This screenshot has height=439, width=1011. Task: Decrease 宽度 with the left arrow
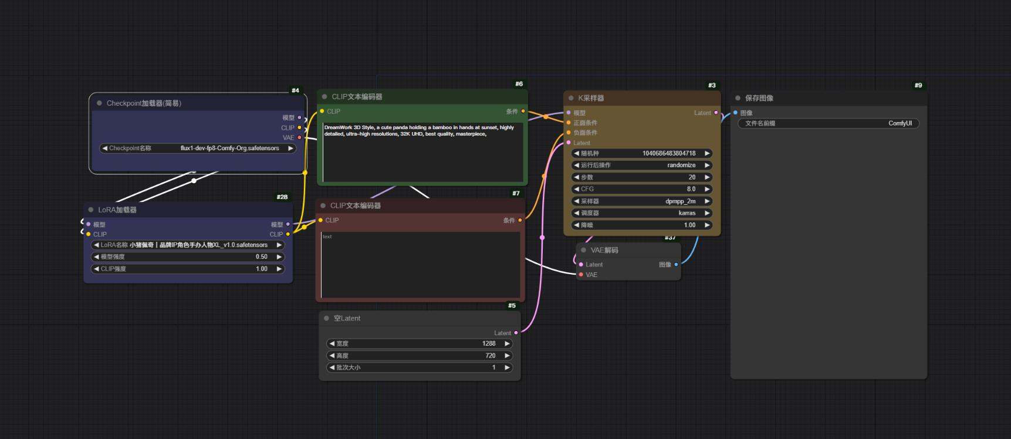click(332, 343)
